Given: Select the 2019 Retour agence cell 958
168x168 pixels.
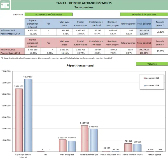Looking at the screenshot, I should click(128, 31).
